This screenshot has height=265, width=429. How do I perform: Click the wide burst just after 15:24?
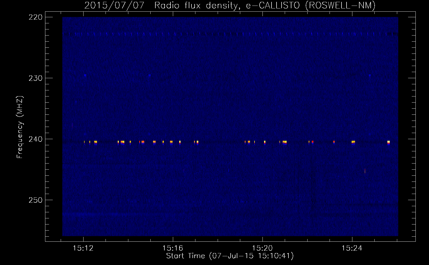[353, 142]
